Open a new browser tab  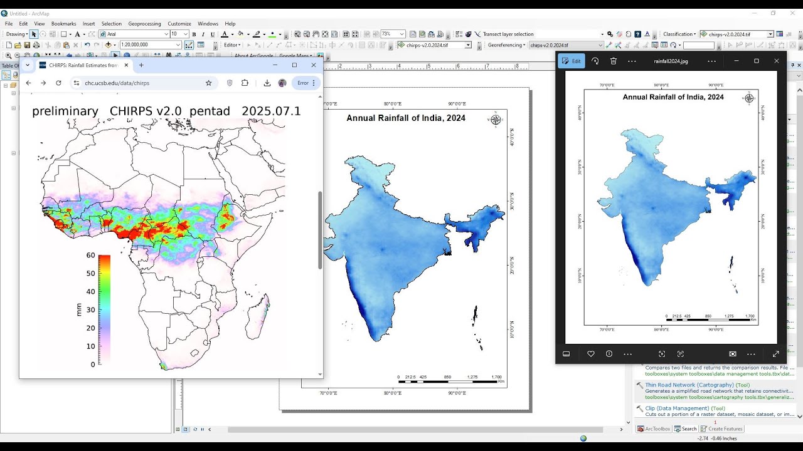point(141,65)
